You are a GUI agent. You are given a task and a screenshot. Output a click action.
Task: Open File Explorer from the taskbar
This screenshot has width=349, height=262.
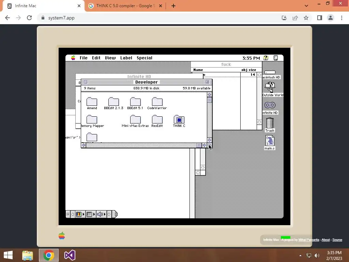coord(28,255)
